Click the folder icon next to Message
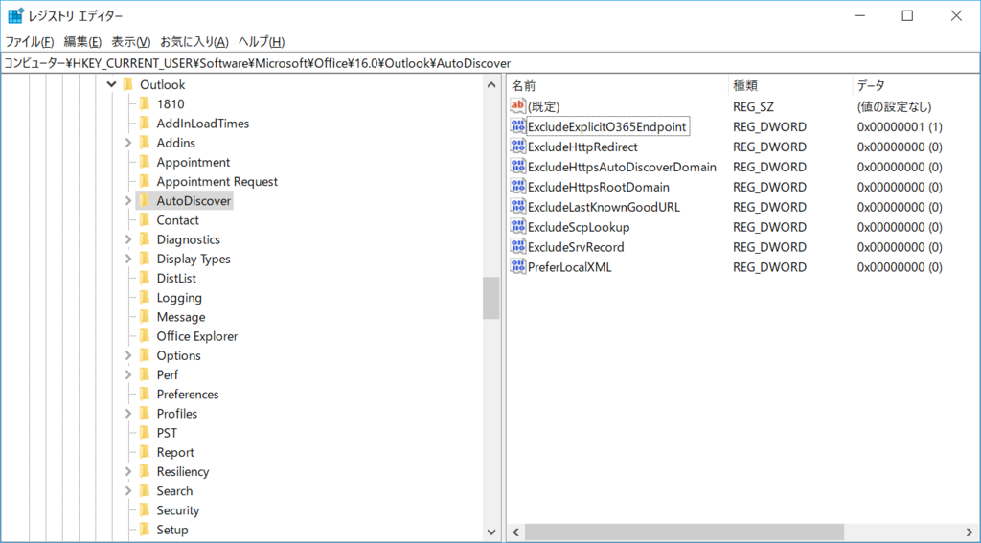Image resolution: width=981 pixels, height=543 pixels. (146, 317)
